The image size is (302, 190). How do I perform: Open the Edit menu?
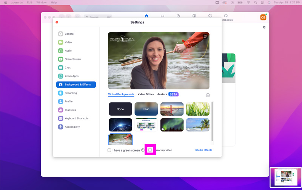29,3
